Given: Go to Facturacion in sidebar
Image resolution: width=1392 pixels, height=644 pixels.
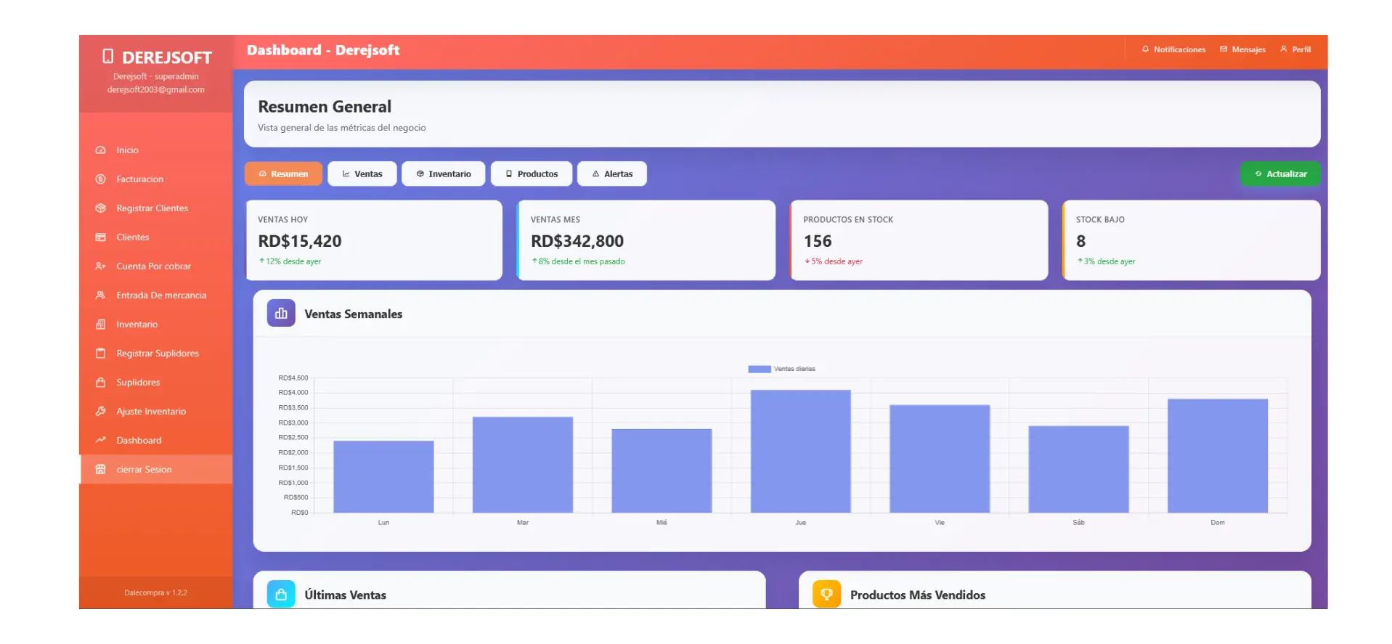Looking at the screenshot, I should click(x=139, y=179).
